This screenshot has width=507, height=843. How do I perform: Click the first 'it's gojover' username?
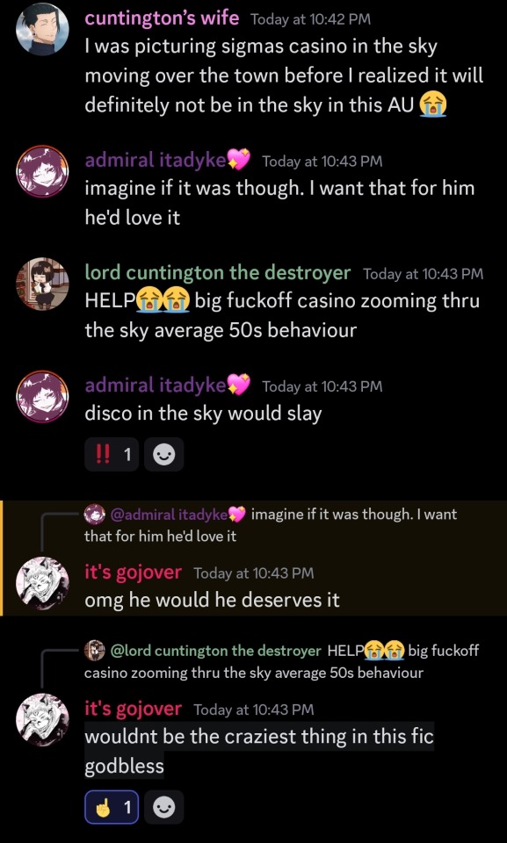134,573
